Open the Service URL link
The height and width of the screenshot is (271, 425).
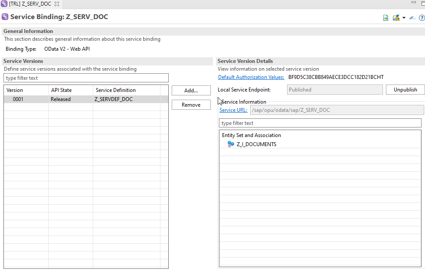coord(233,110)
